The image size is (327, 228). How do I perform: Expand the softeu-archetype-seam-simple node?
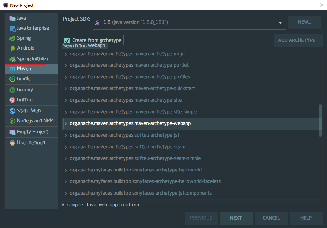tap(66, 159)
